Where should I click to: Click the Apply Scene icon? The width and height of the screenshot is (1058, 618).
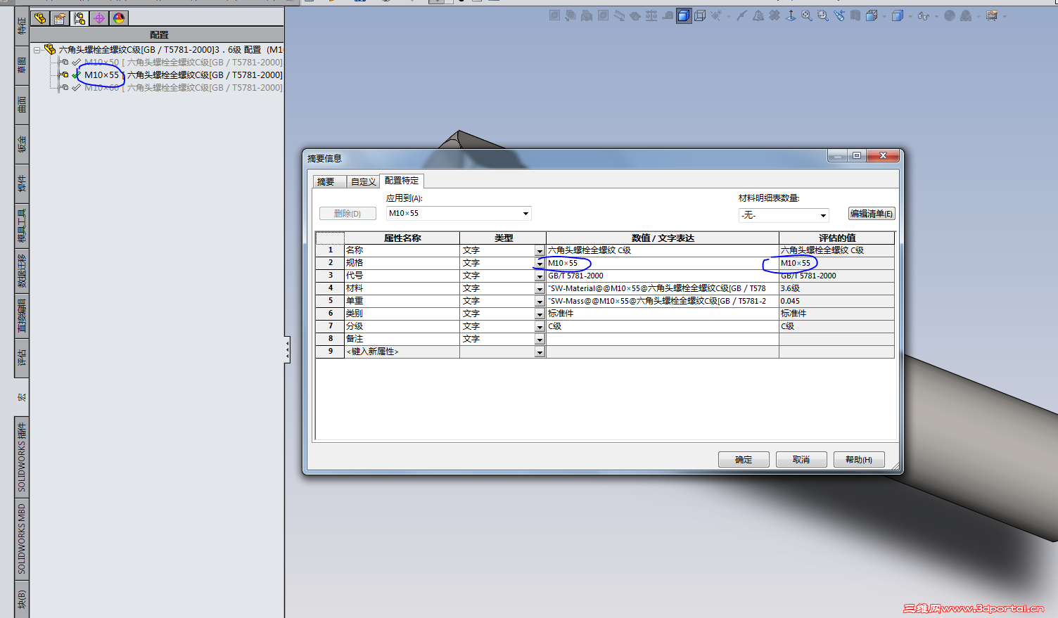[x=965, y=15]
